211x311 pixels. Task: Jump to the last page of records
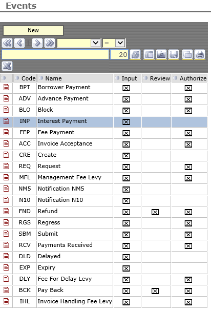(x=50, y=43)
